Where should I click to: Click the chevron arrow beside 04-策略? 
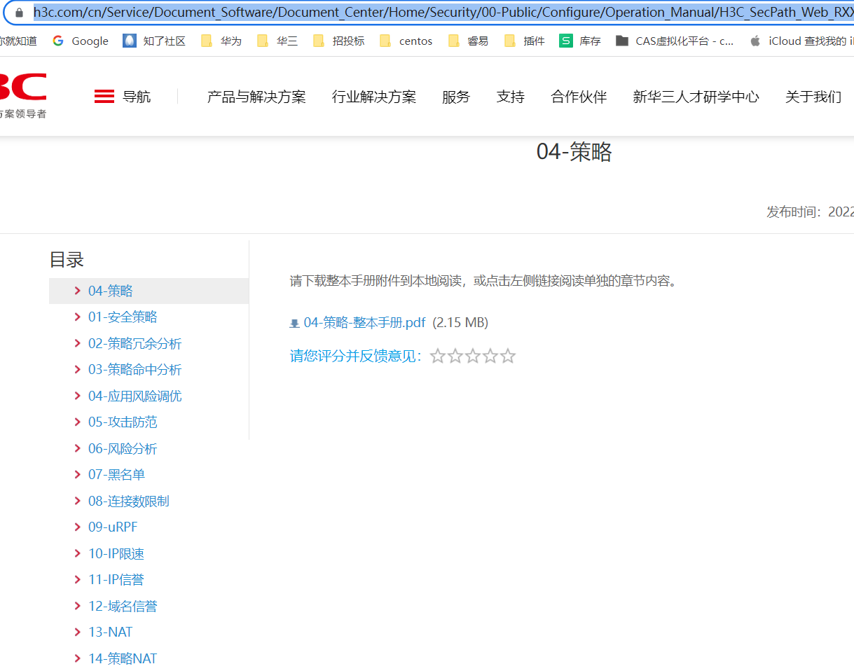coord(77,291)
